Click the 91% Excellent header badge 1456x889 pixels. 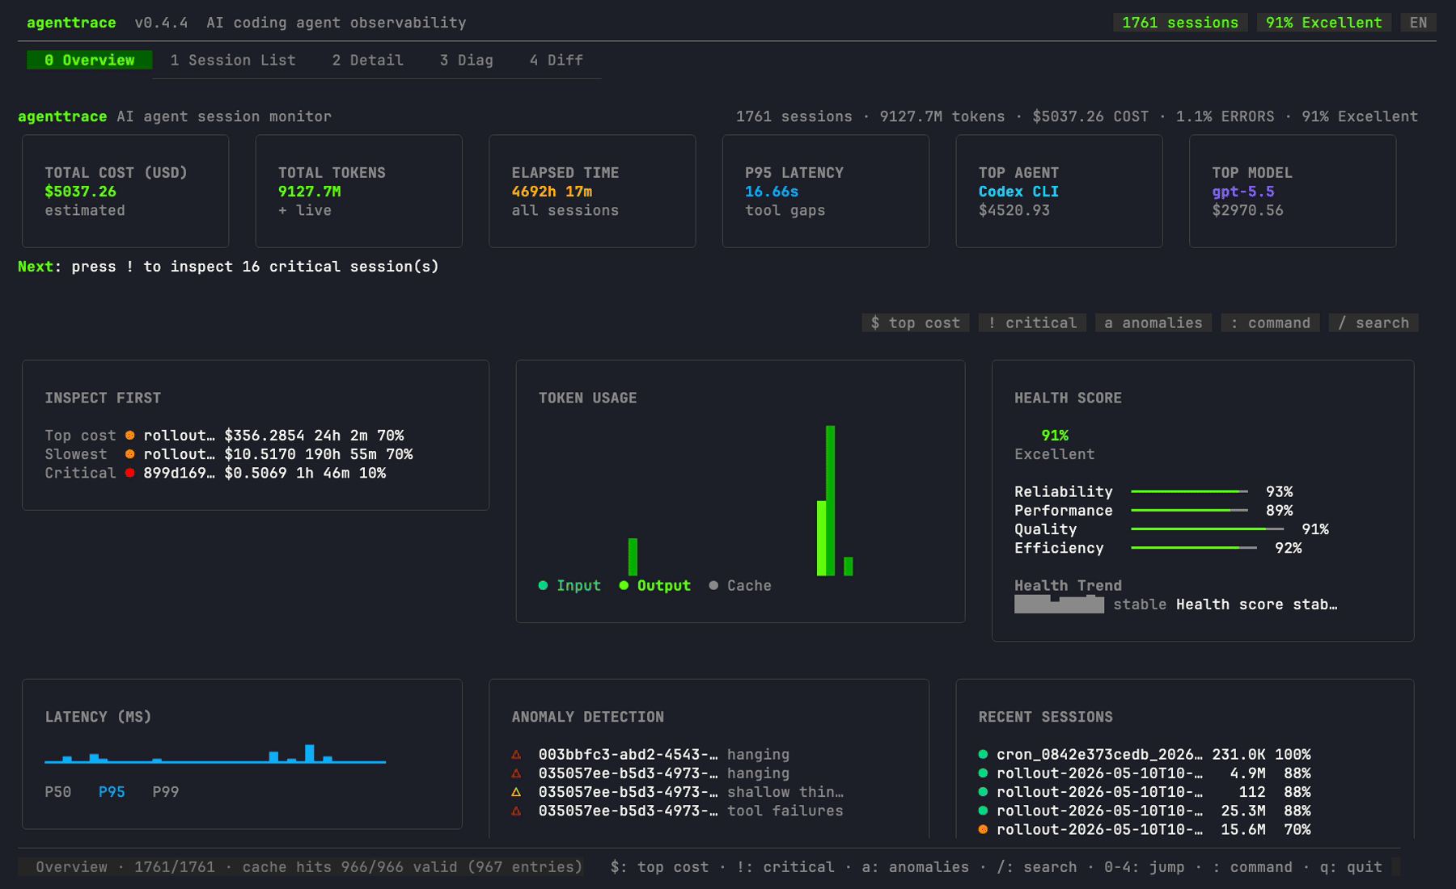click(1323, 23)
